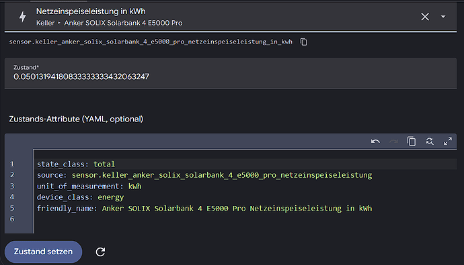Click the sensor entity ID text

point(151,42)
